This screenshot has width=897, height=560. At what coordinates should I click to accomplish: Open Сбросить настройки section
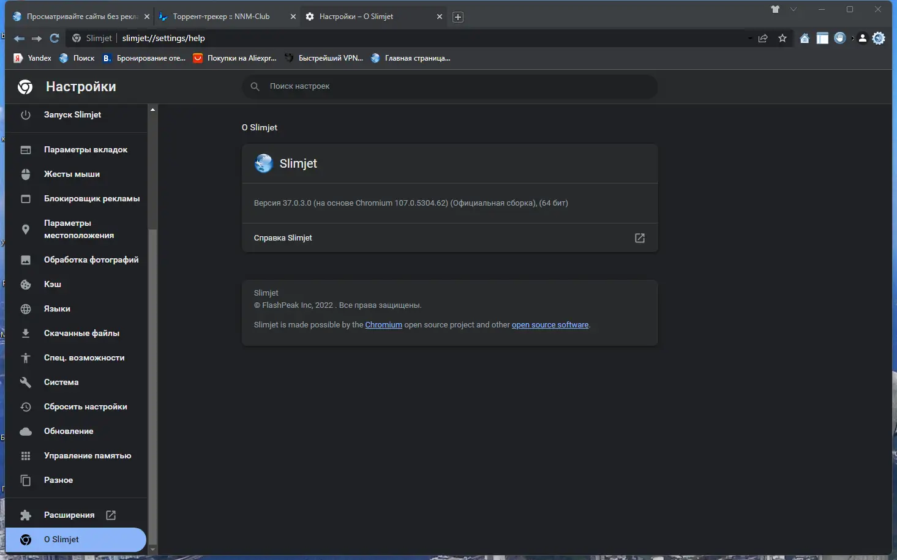[77, 407]
